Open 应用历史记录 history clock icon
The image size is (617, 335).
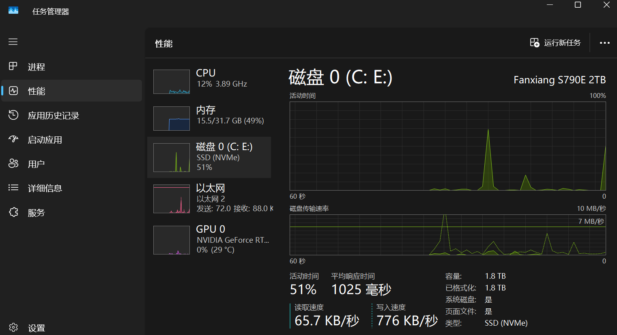click(13, 115)
